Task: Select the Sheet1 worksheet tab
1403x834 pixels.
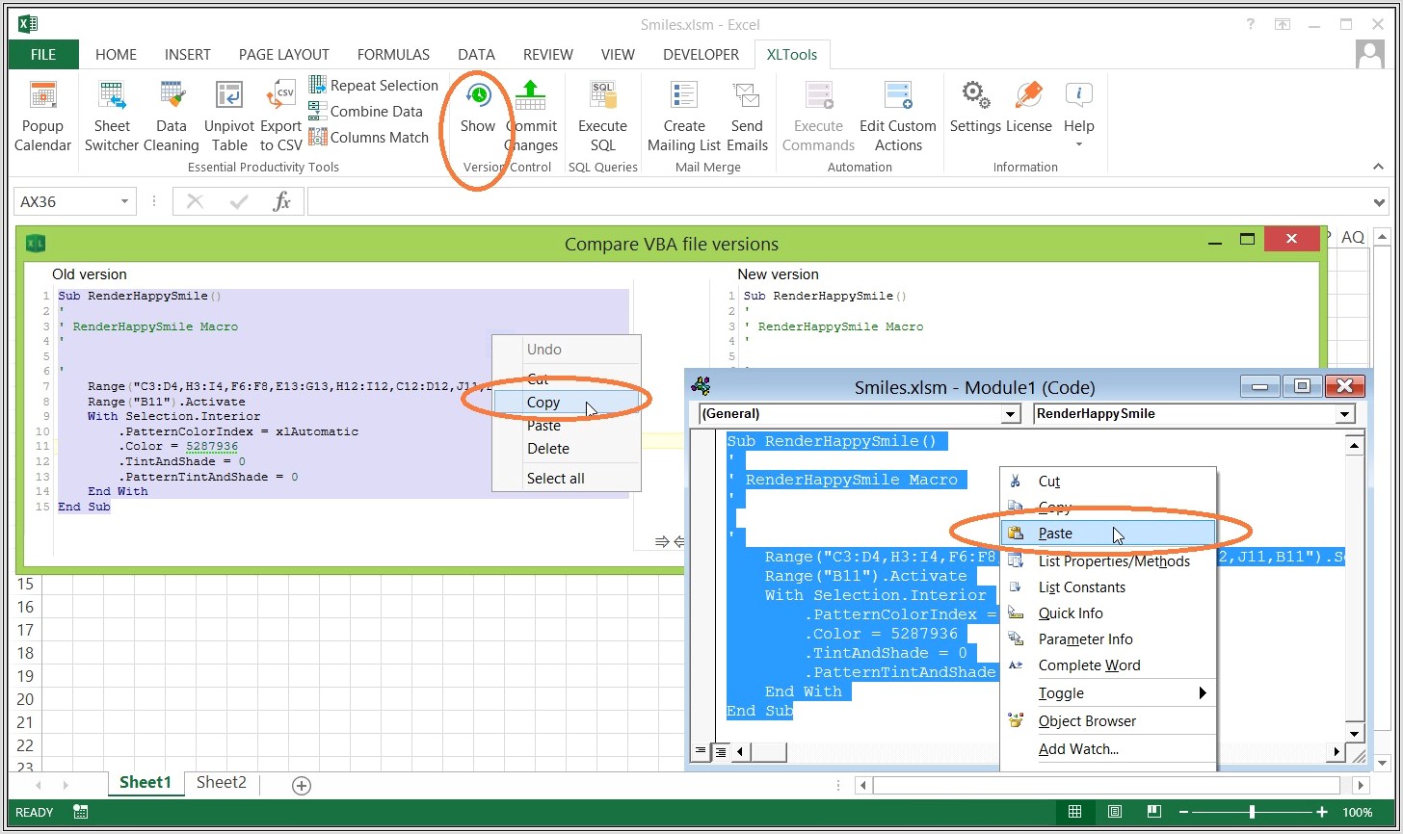Action: coord(146,783)
